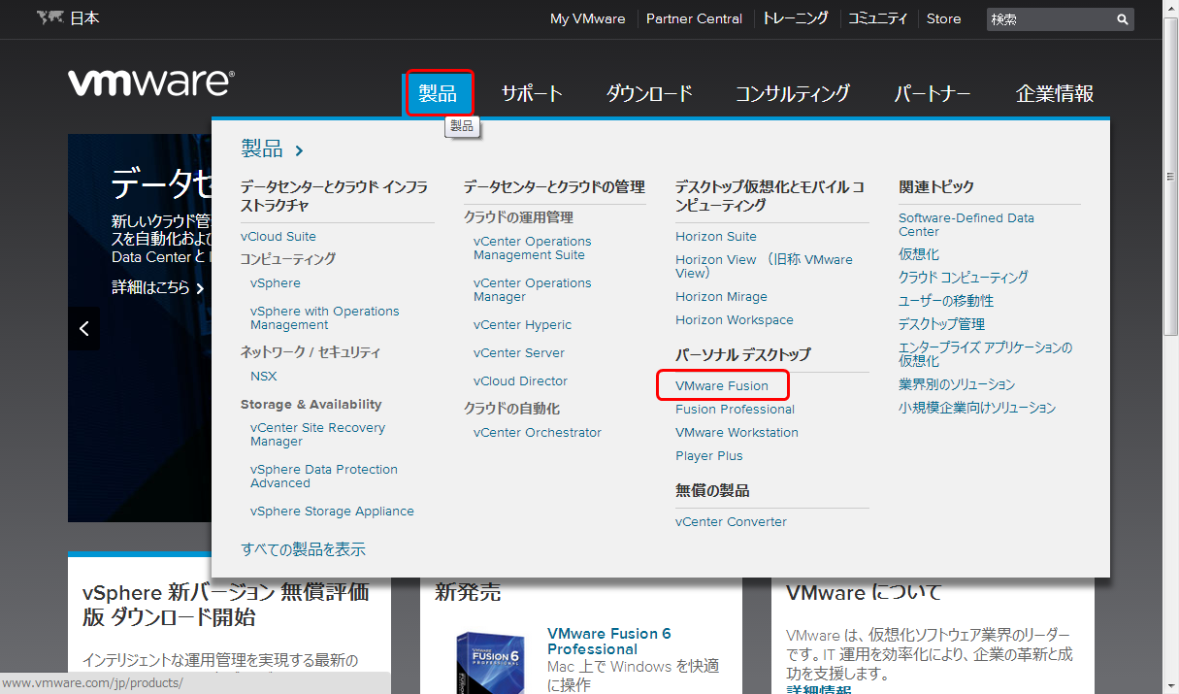Click the arrow next to 製品 heading
The height and width of the screenshot is (694, 1179).
click(x=299, y=150)
